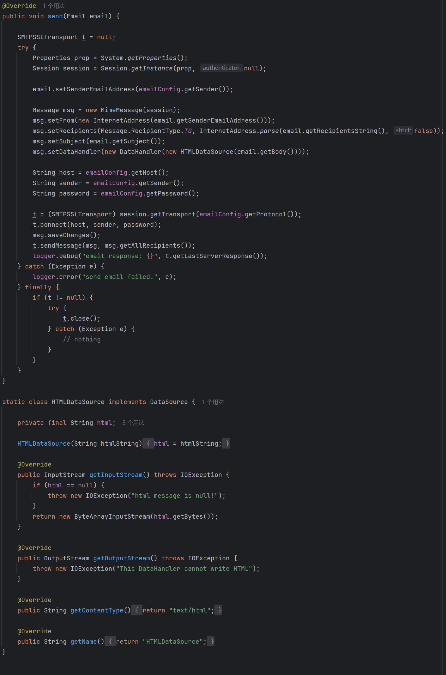Viewport: 446px width, 675px height.
Task: Click the getProperties call
Action: [x=152, y=58]
